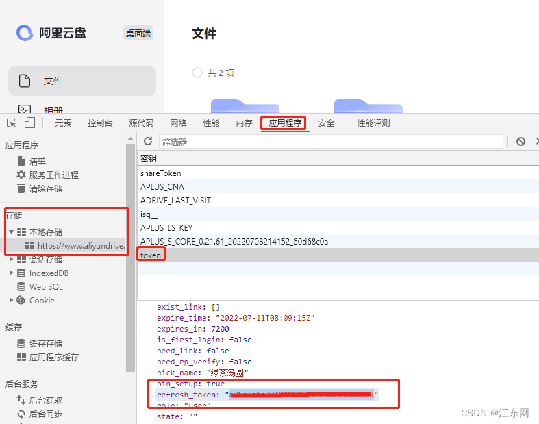Toggle the select-all circle beside 共 2 项
The width and height of the screenshot is (539, 424).
pos(197,73)
